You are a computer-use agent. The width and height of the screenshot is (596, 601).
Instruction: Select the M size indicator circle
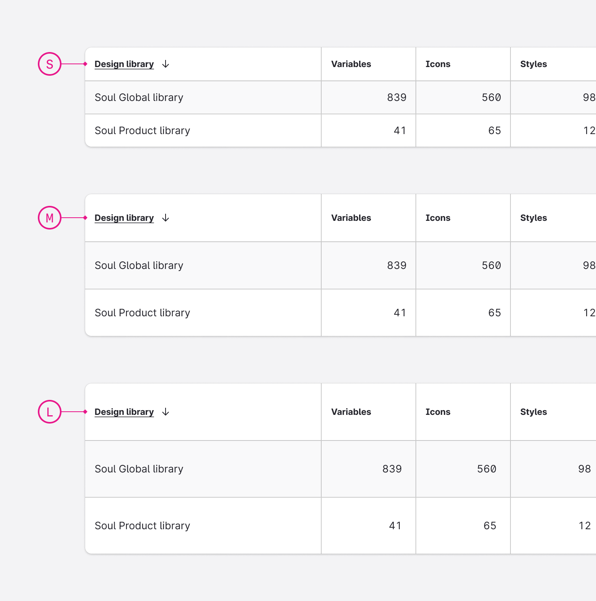coord(50,218)
